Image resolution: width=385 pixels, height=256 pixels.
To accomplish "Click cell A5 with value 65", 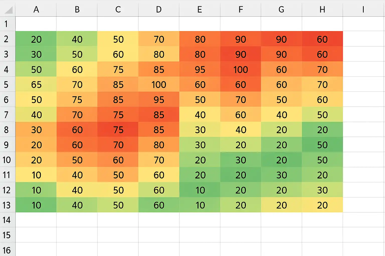I will click(x=36, y=84).
